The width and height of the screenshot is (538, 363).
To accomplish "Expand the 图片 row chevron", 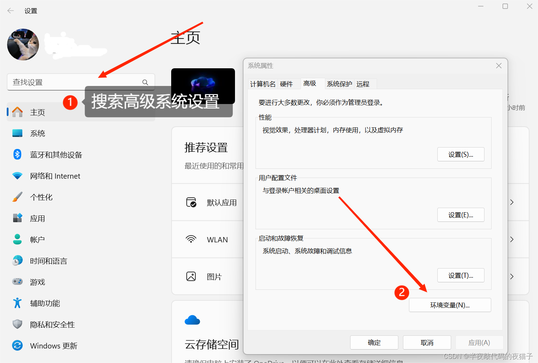I will (x=512, y=277).
